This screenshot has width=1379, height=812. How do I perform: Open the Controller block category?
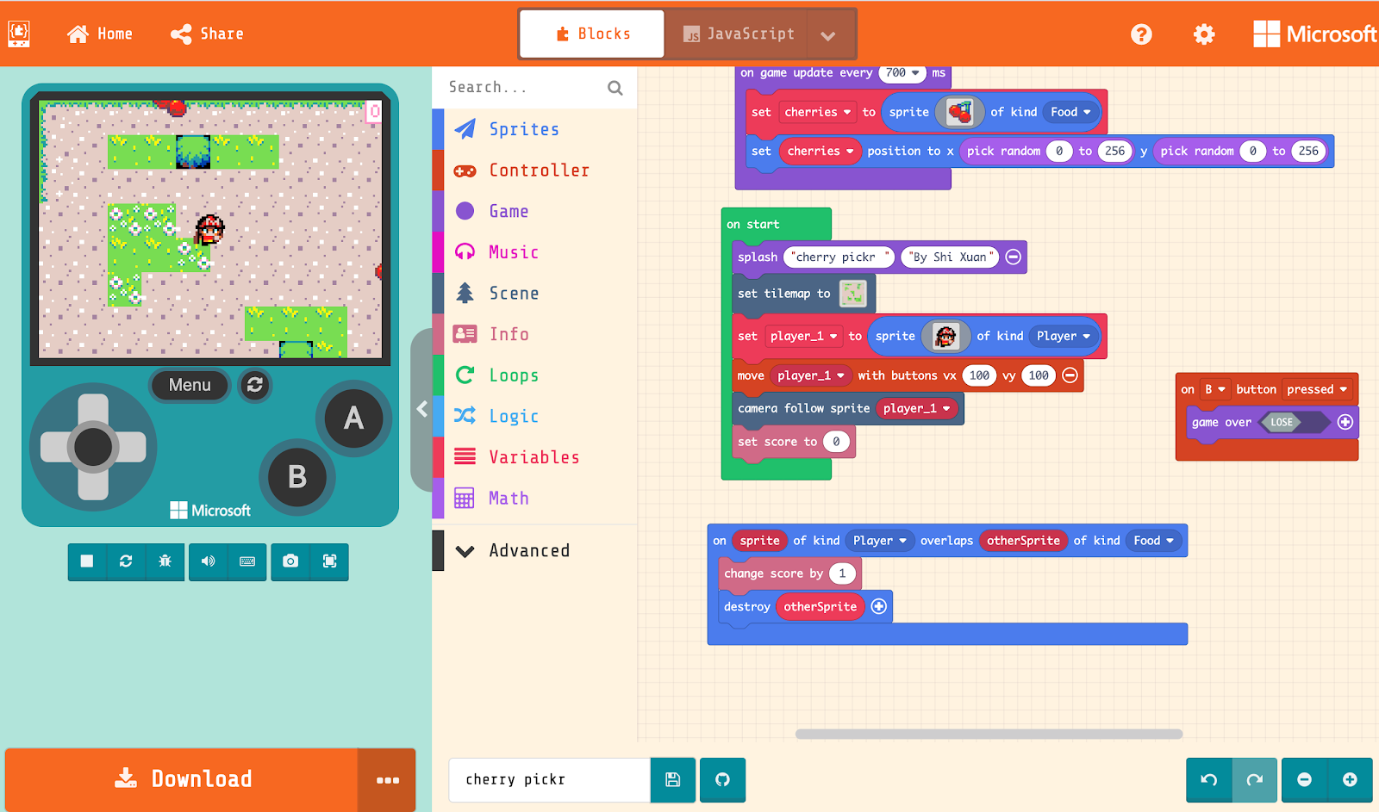point(534,170)
